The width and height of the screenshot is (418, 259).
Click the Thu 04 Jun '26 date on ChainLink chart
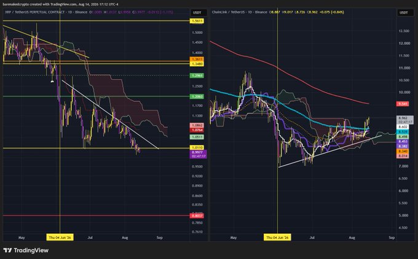[x=277, y=238]
